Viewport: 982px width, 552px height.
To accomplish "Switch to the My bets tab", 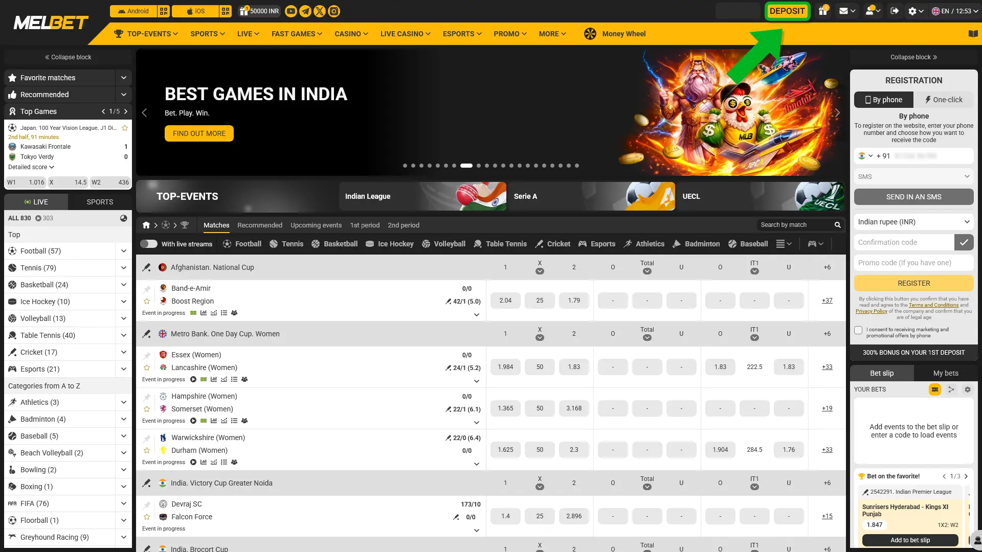I will (946, 373).
